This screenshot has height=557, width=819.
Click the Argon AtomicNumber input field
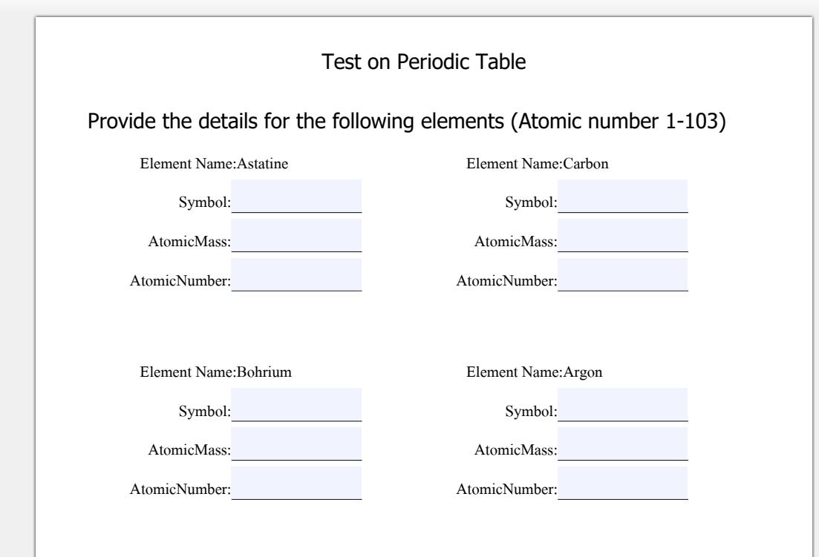623,484
